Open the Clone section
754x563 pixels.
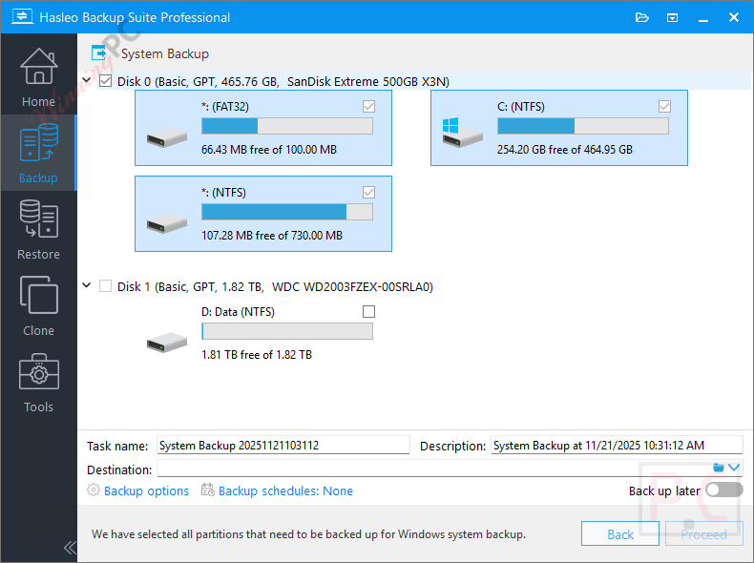point(38,305)
